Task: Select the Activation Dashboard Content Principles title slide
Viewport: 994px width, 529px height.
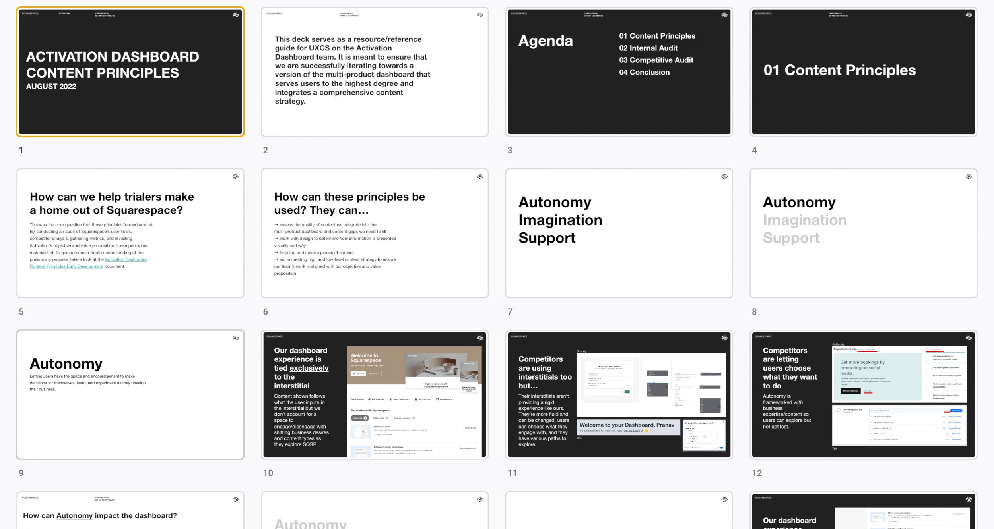Action: pos(130,72)
